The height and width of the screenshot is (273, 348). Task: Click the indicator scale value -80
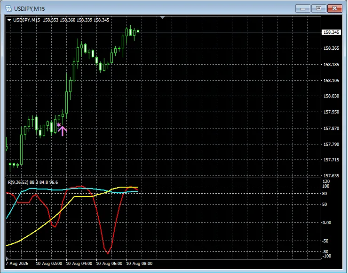click(325, 252)
